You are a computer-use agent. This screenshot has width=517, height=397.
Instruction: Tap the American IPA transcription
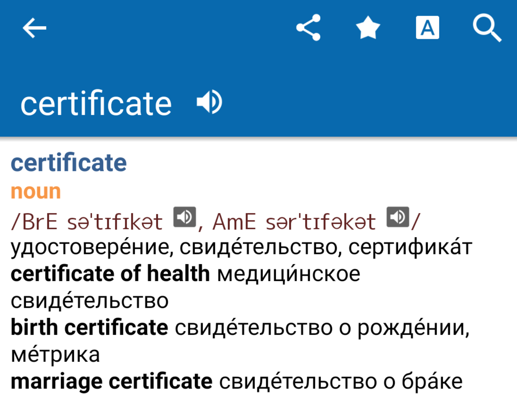(x=294, y=221)
